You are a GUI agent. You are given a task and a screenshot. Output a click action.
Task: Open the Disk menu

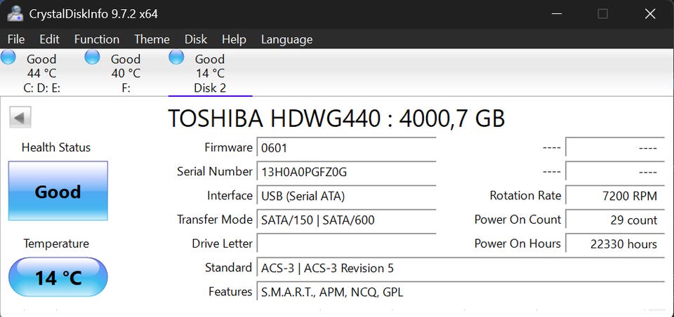click(196, 39)
